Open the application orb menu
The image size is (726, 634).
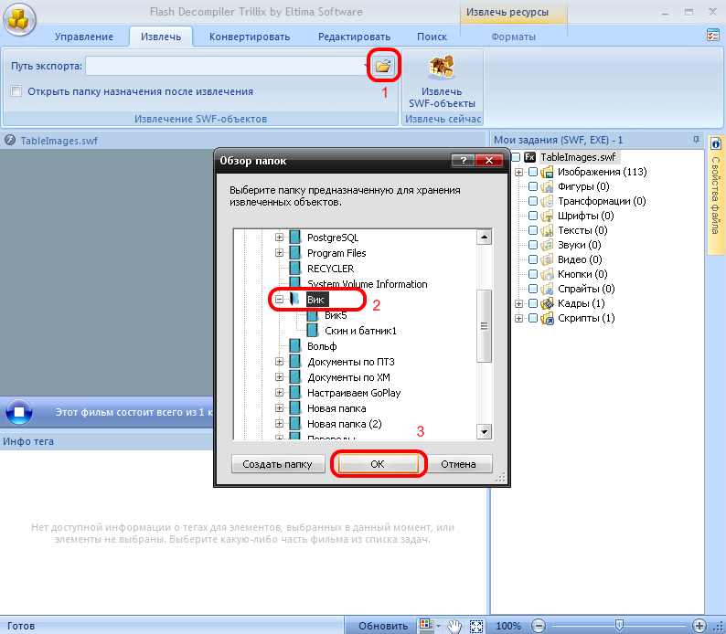[x=19, y=20]
